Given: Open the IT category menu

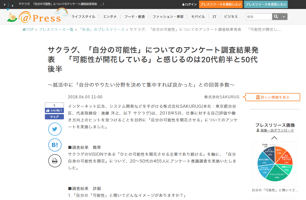Looking at the screenshot, I should 214,17.
